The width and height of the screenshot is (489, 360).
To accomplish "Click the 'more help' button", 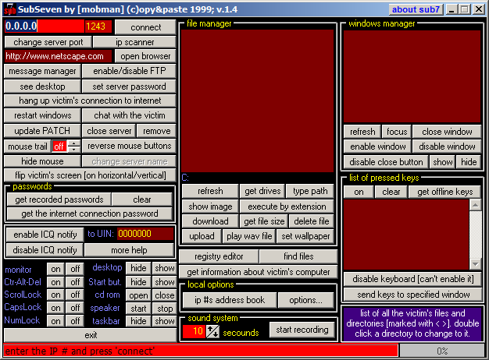I will [130, 251].
